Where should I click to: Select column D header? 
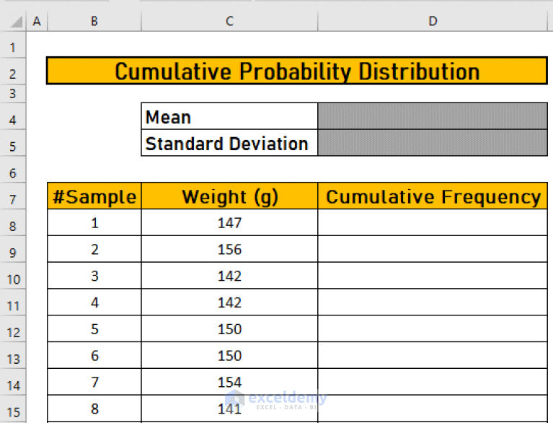click(x=433, y=21)
